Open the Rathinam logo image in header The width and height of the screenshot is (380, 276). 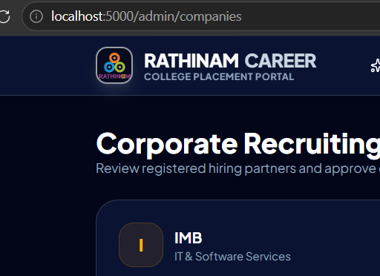click(x=114, y=65)
